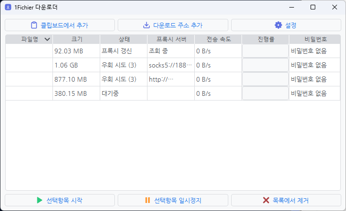Click the 프록시 서버 column header
The height and width of the screenshot is (211, 346).
pos(171,40)
